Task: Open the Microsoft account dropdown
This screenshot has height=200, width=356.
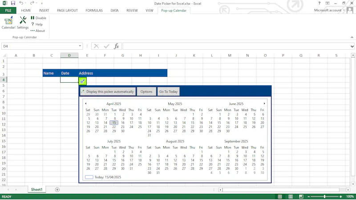Action: pyautogui.click(x=329, y=10)
